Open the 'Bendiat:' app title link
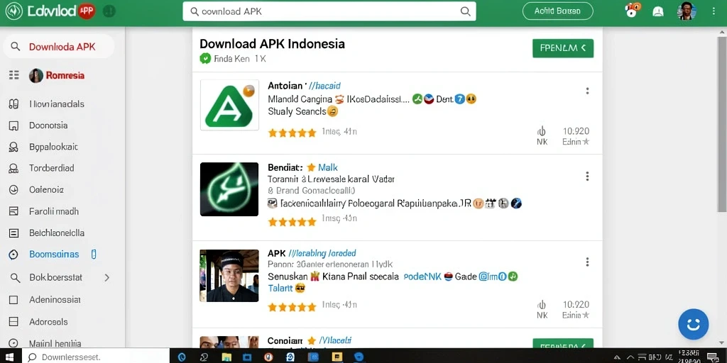The width and height of the screenshot is (727, 363). pyautogui.click(x=285, y=167)
